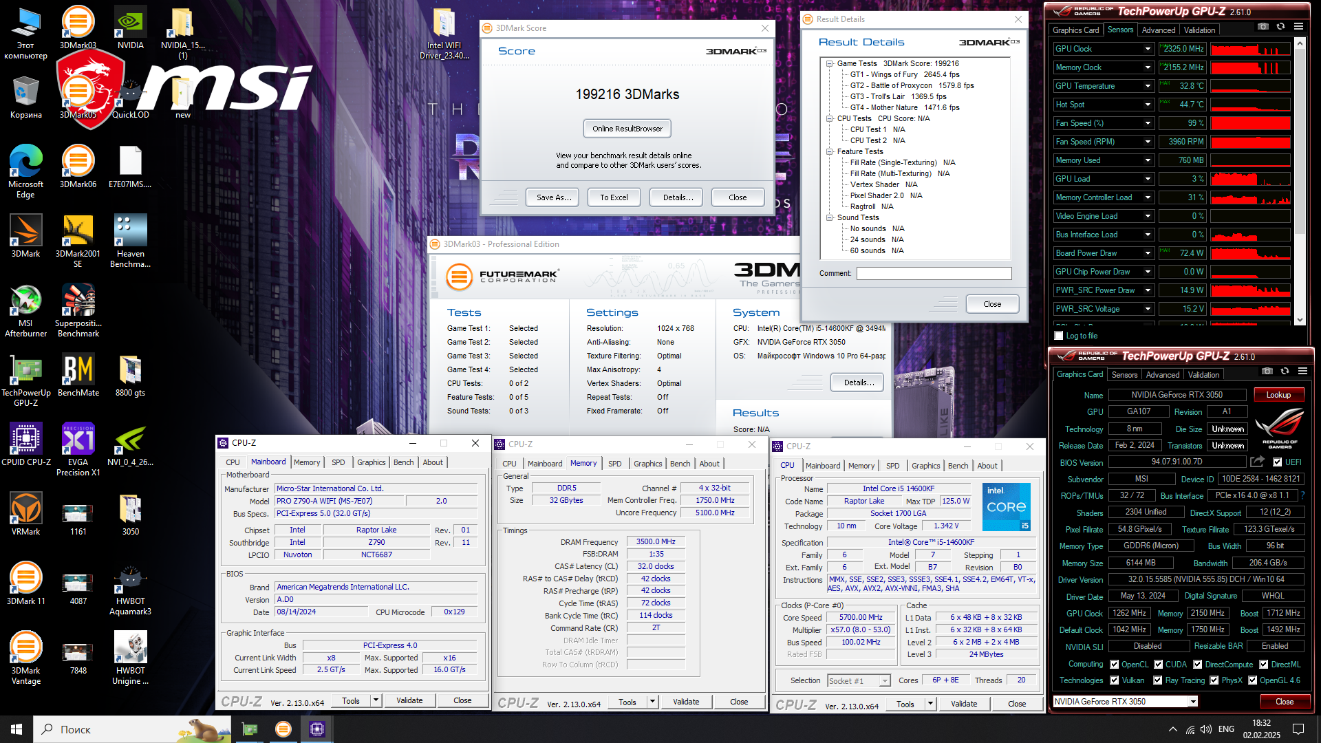Launch 3DMark2001 SE shortcut

pyautogui.click(x=78, y=241)
